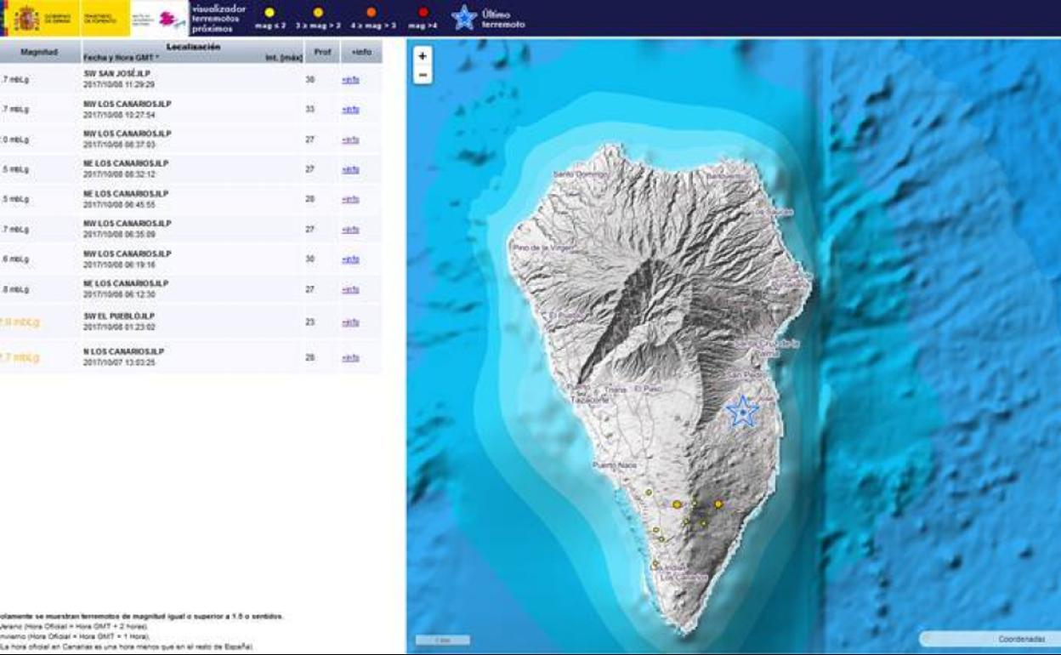This screenshot has height=655, width=1061.
Task: Open +info for N Los Canarios earthquake
Action: point(350,358)
